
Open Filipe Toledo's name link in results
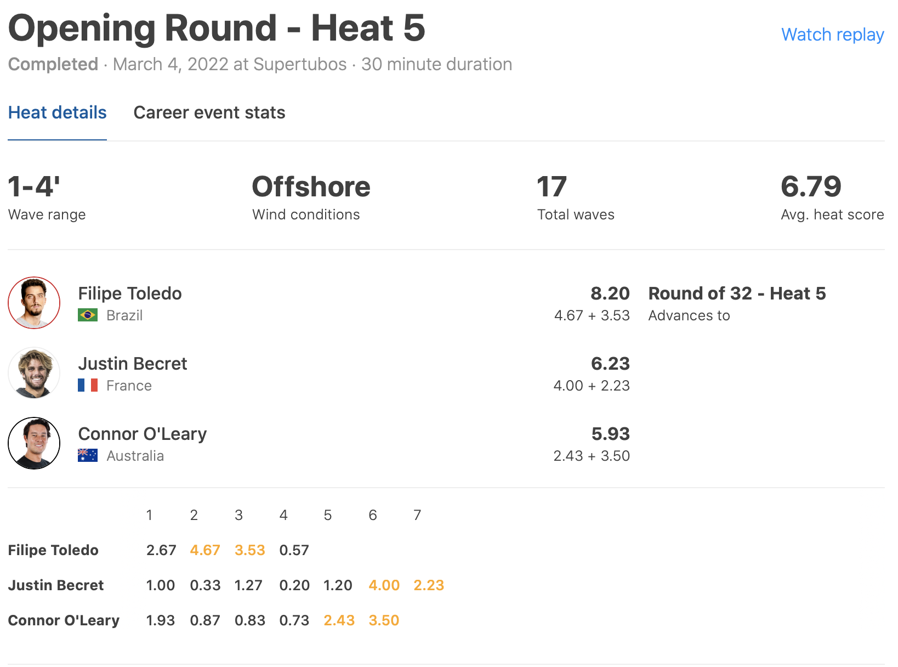coord(130,293)
